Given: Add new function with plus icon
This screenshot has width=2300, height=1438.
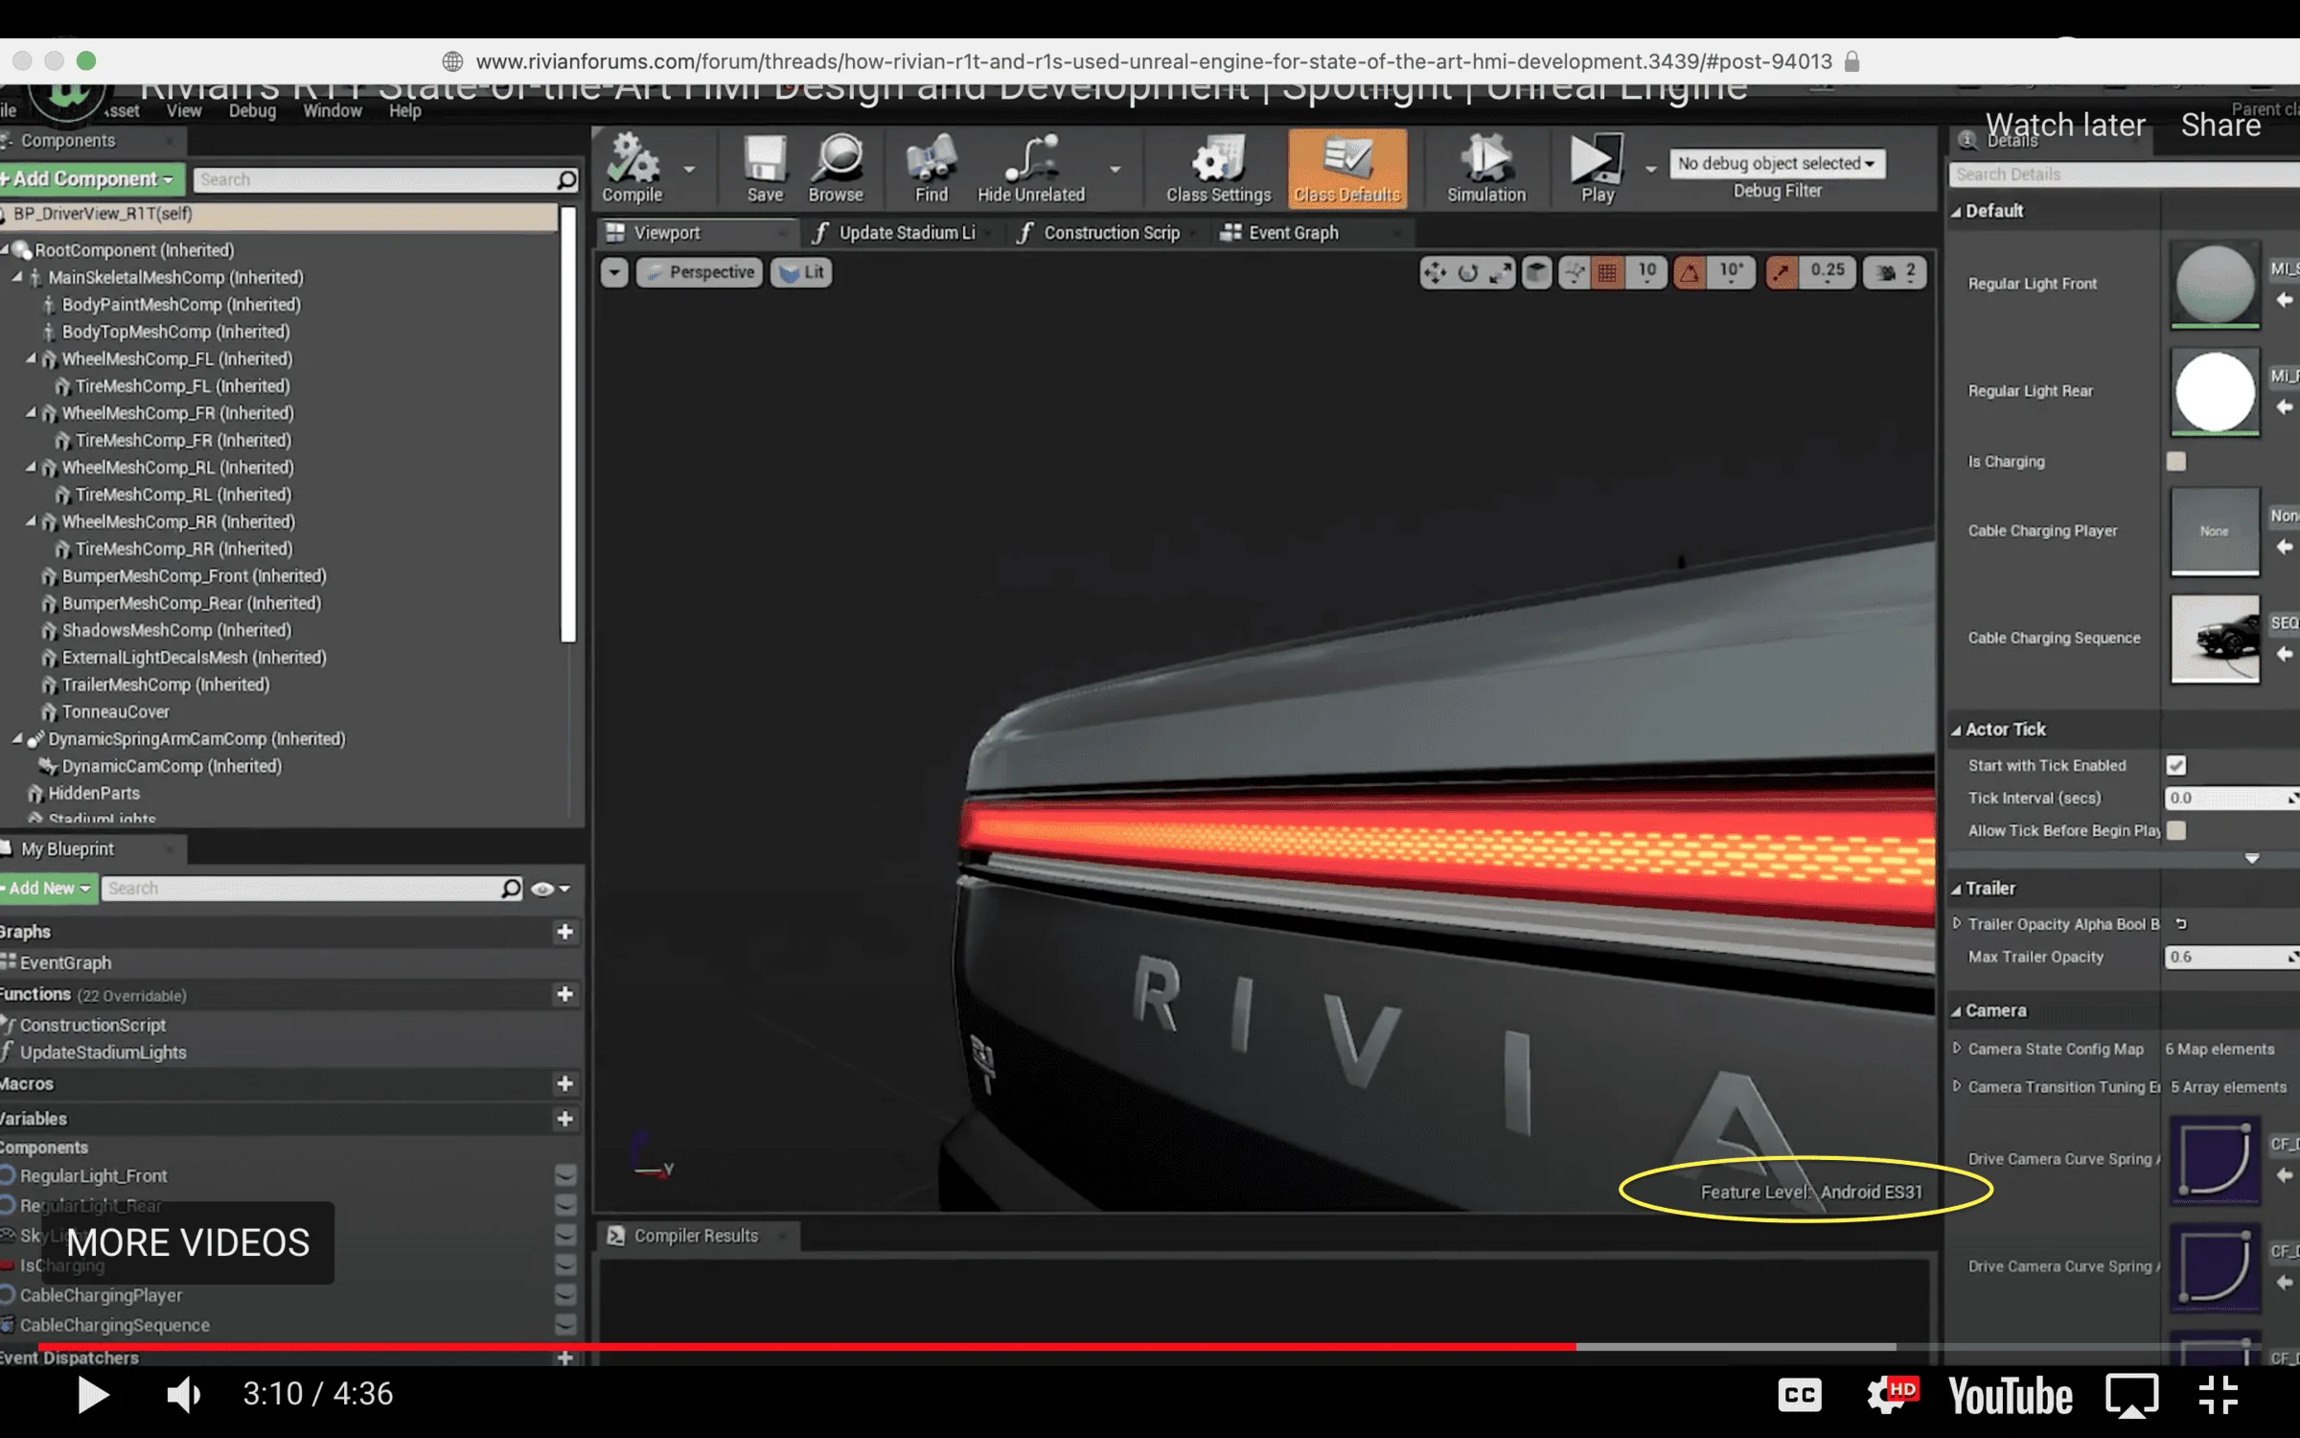Looking at the screenshot, I should 564,994.
